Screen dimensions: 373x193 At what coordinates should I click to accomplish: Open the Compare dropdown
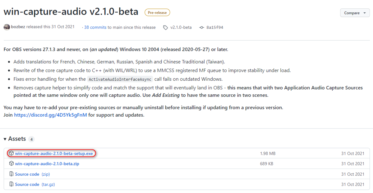click(356, 13)
